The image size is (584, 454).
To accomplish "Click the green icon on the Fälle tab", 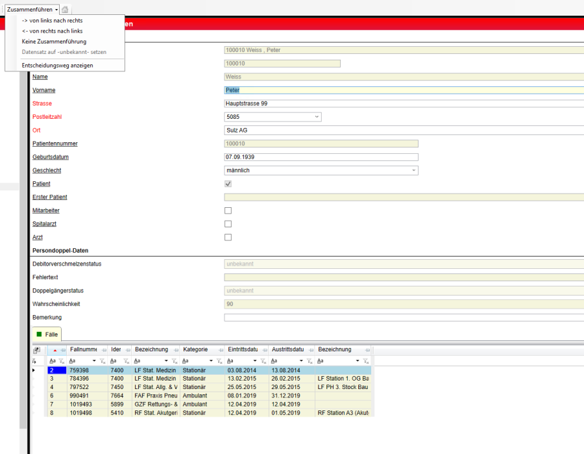I will click(x=39, y=334).
